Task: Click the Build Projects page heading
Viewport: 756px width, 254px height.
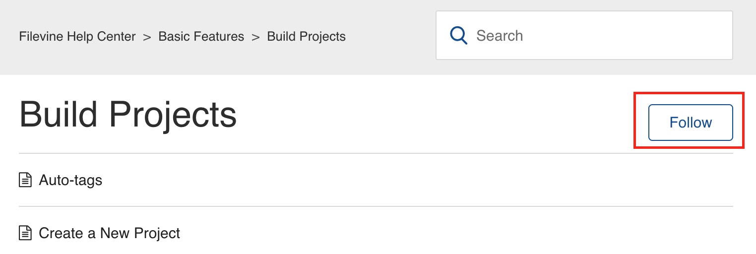Action: (x=128, y=115)
